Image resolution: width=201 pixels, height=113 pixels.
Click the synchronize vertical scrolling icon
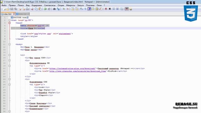[x=73, y=9]
